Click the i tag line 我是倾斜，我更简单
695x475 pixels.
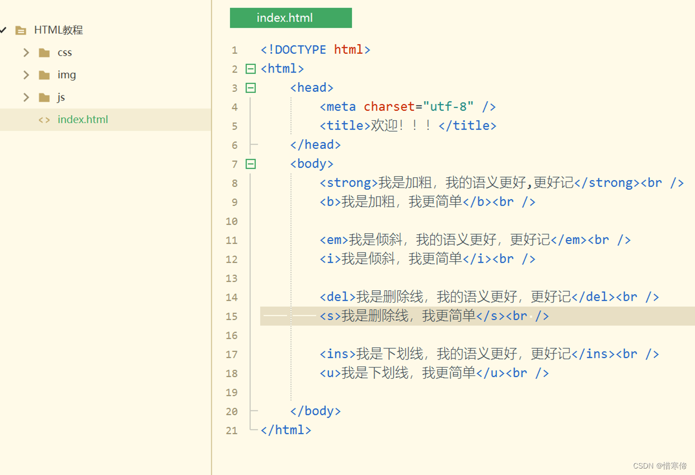428,259
